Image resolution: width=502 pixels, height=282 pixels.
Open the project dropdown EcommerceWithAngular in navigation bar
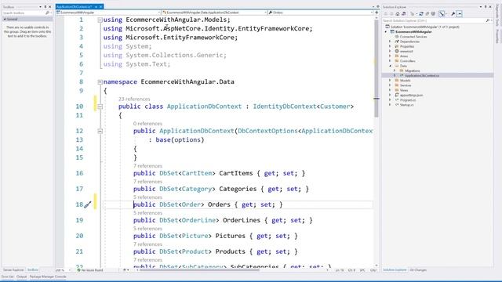(108, 13)
